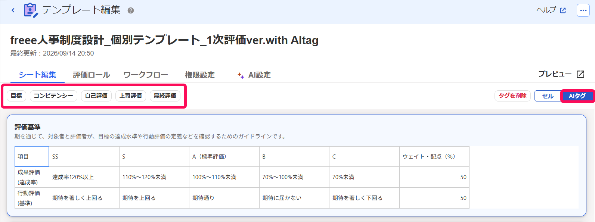
Task: Switch to the 権限設定 tab
Action: [x=200, y=75]
